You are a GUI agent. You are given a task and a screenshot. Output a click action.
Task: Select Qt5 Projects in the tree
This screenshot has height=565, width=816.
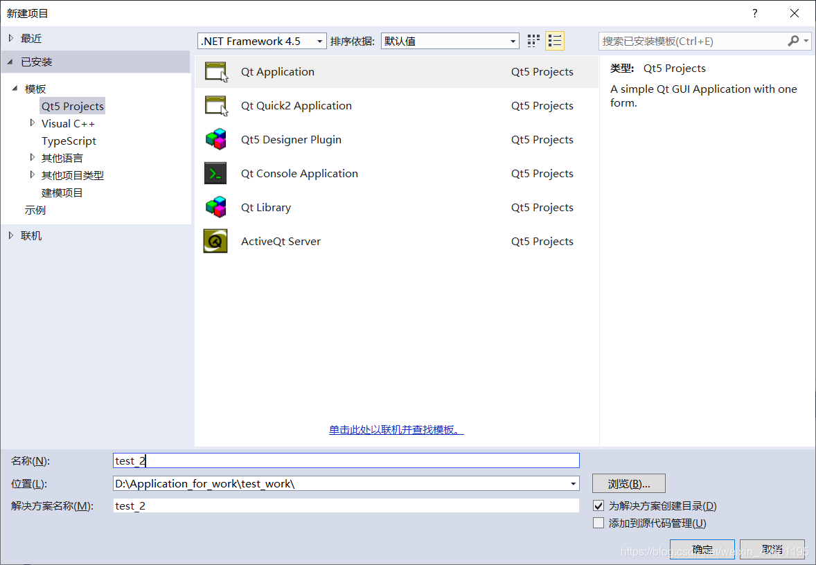(72, 106)
